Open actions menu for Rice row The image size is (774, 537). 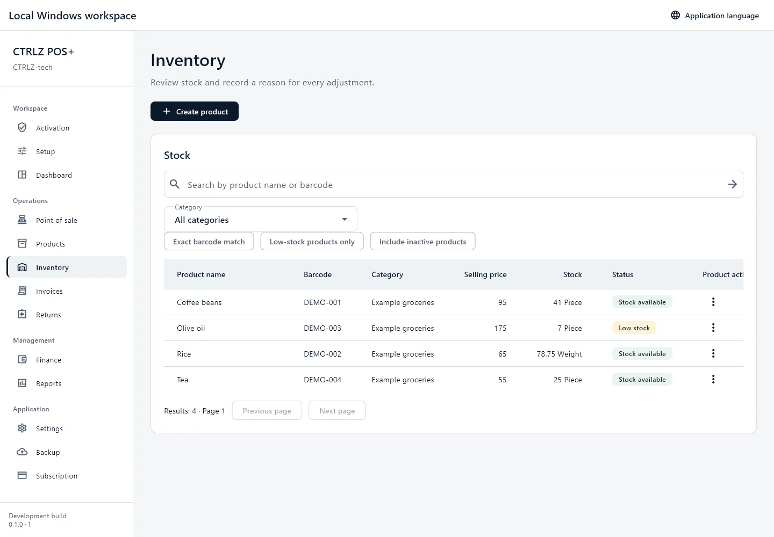[x=713, y=353]
